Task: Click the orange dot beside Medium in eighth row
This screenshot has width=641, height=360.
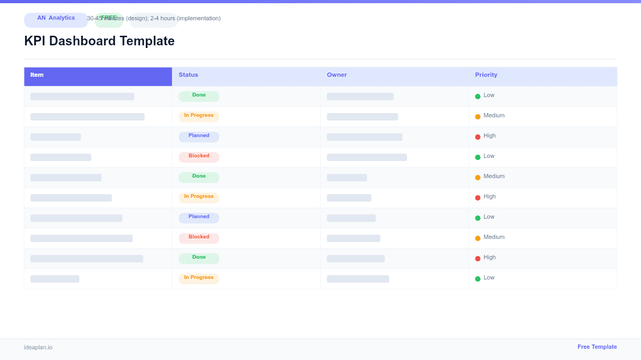Action: (x=478, y=237)
